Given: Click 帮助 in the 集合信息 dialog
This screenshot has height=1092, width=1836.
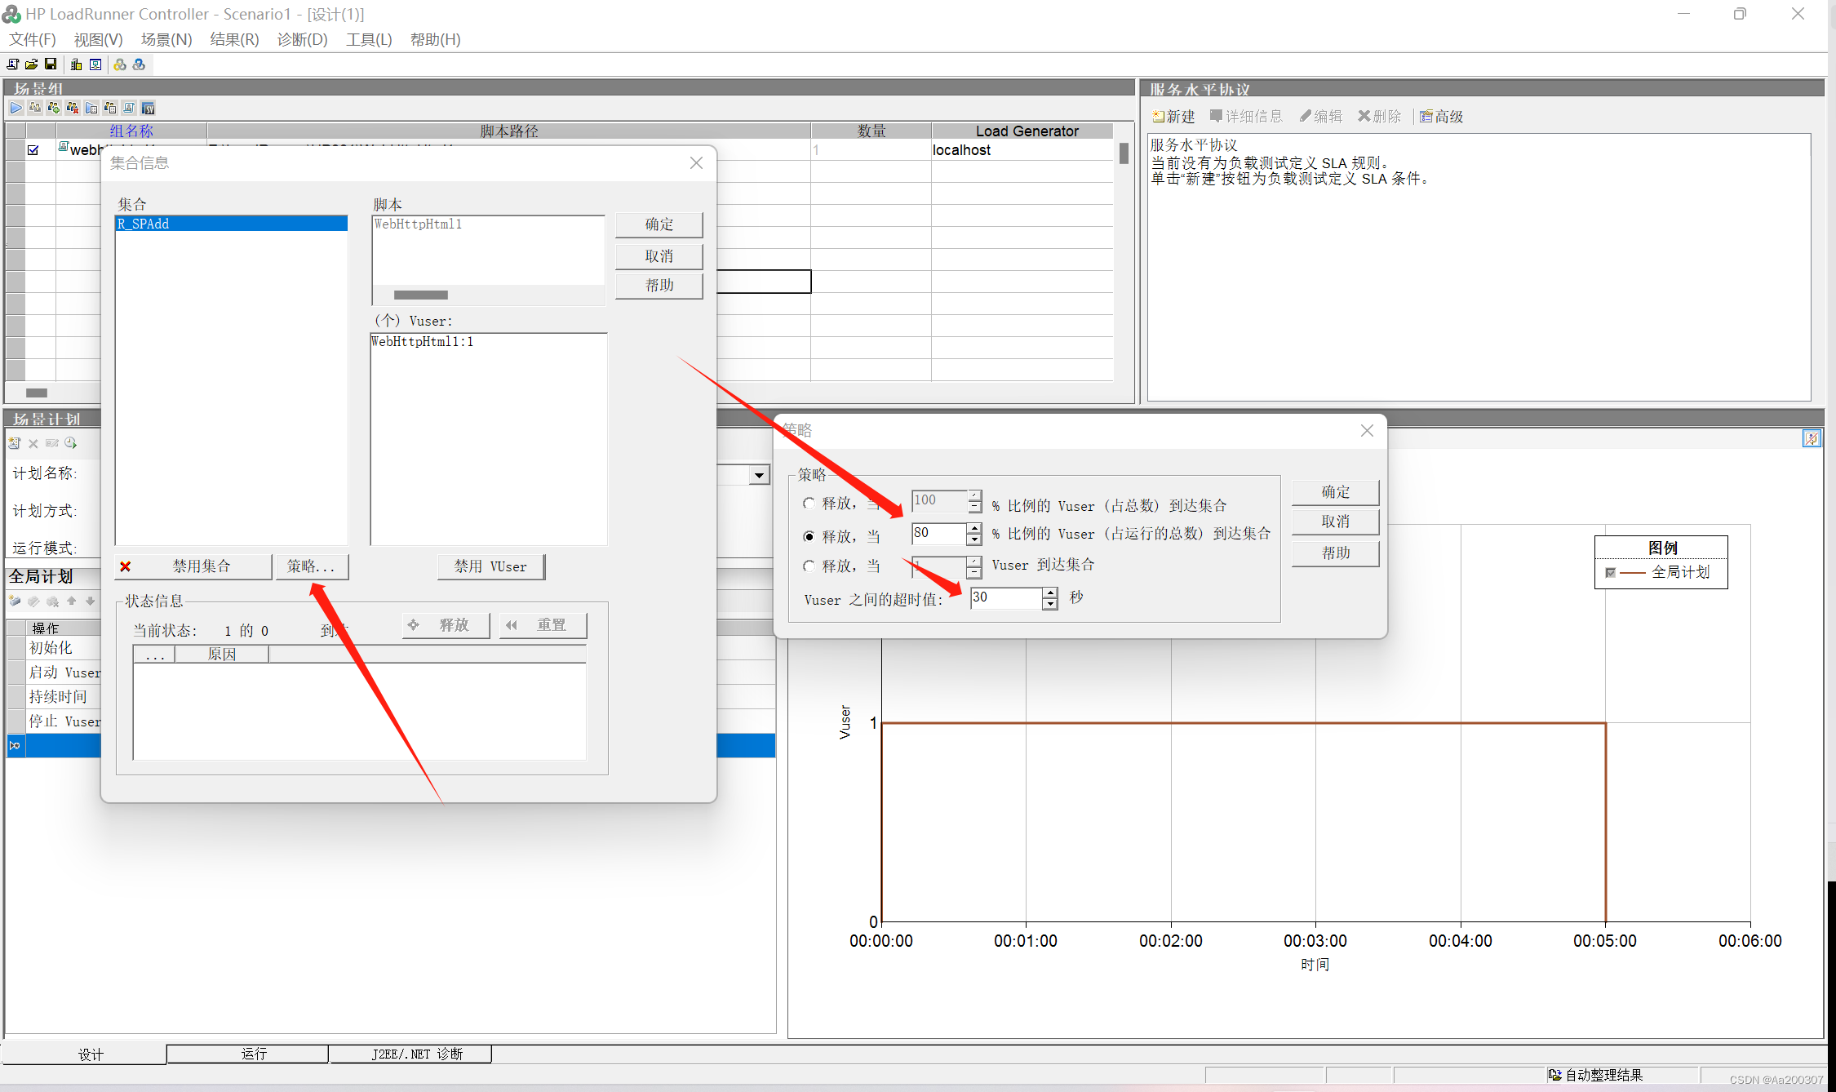Looking at the screenshot, I should [x=659, y=286].
